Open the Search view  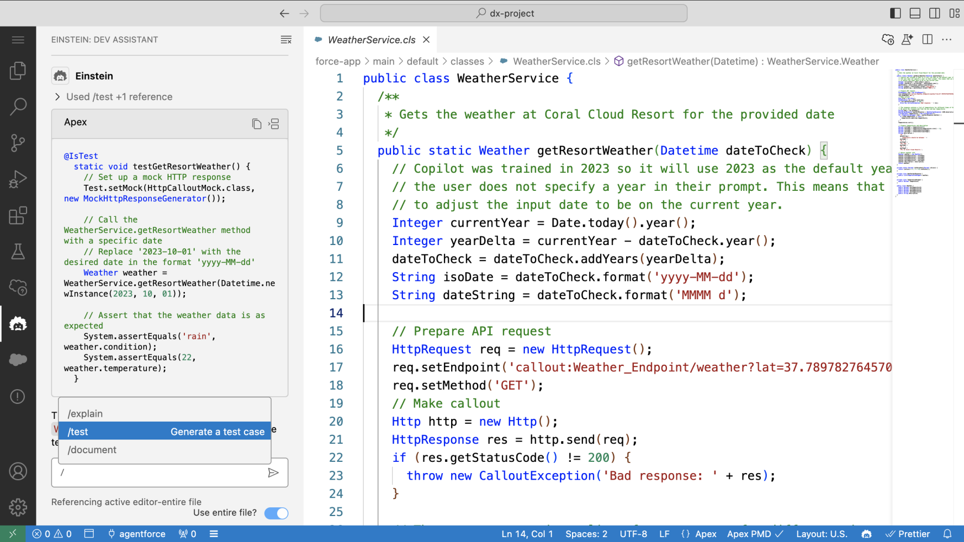point(18,107)
